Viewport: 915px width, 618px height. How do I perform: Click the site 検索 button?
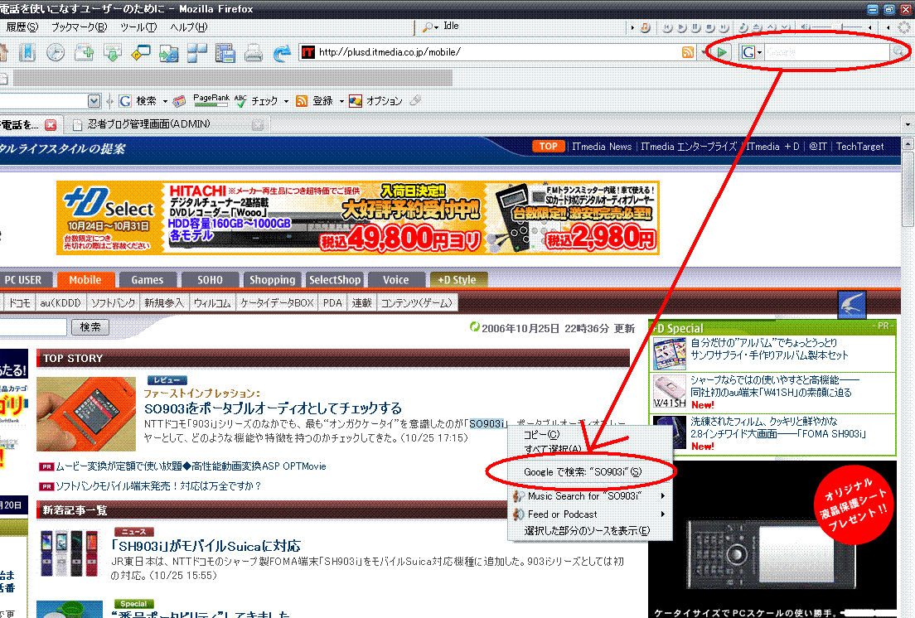coord(90,327)
